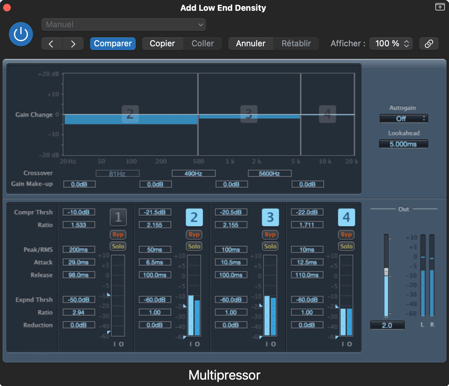
Task: Click band 4 compressor ratio 1.711 field
Action: [307, 225]
